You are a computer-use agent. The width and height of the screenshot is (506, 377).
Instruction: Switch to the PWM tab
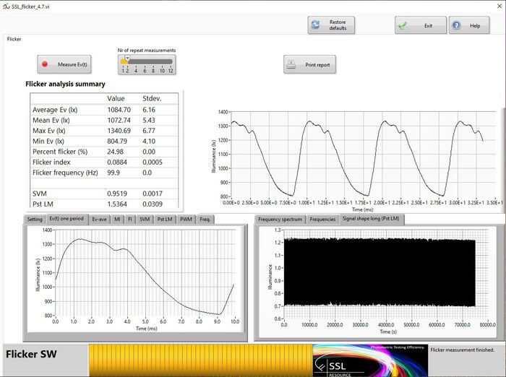tap(186, 219)
